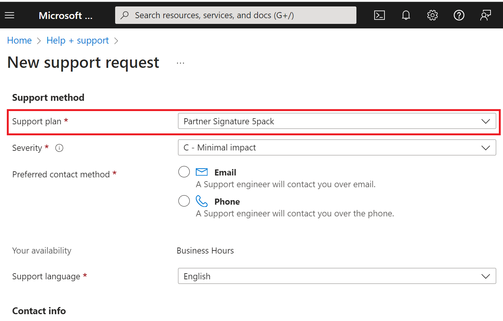The width and height of the screenshot is (503, 321).
Task: Open the feedback icon in header
Action: click(x=486, y=15)
